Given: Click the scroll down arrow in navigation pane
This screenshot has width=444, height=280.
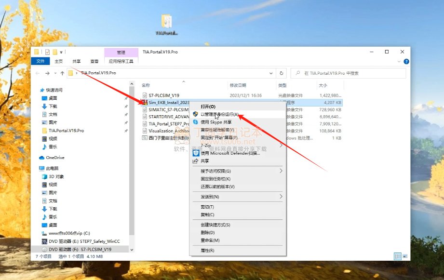Looking at the screenshot, I should click(x=132, y=250).
